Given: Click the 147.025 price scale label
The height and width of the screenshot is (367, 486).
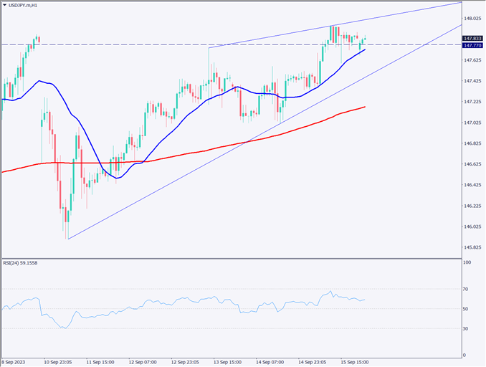Looking at the screenshot, I should coord(472,123).
